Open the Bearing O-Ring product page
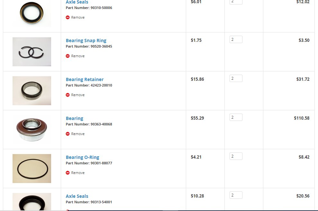This screenshot has height=211, width=318. pyautogui.click(x=82, y=157)
